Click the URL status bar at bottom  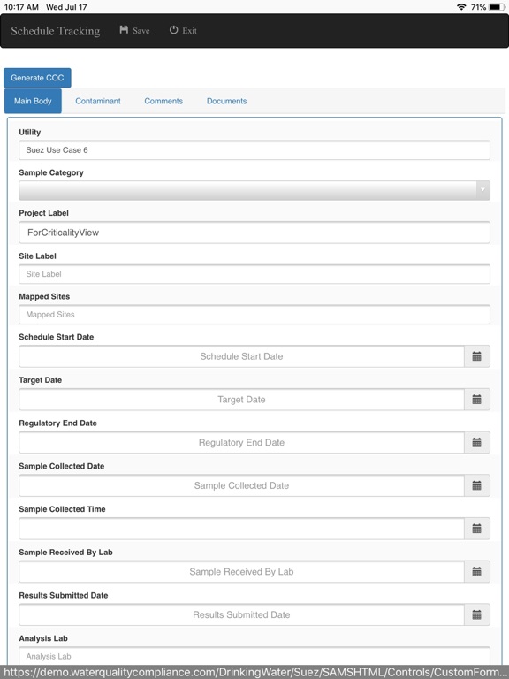point(254,672)
